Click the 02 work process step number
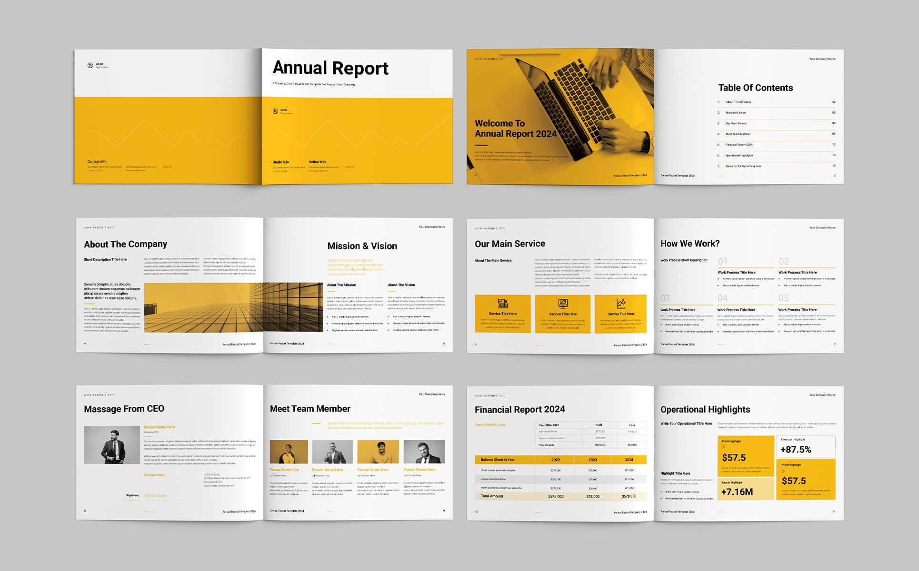This screenshot has width=919, height=571. coord(784,261)
